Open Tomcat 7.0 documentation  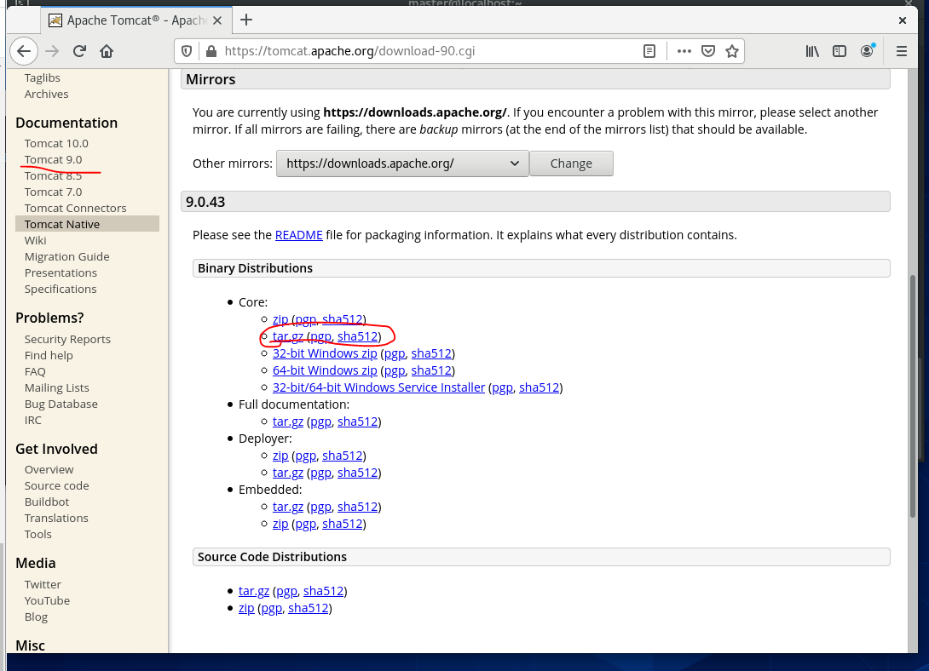click(54, 192)
